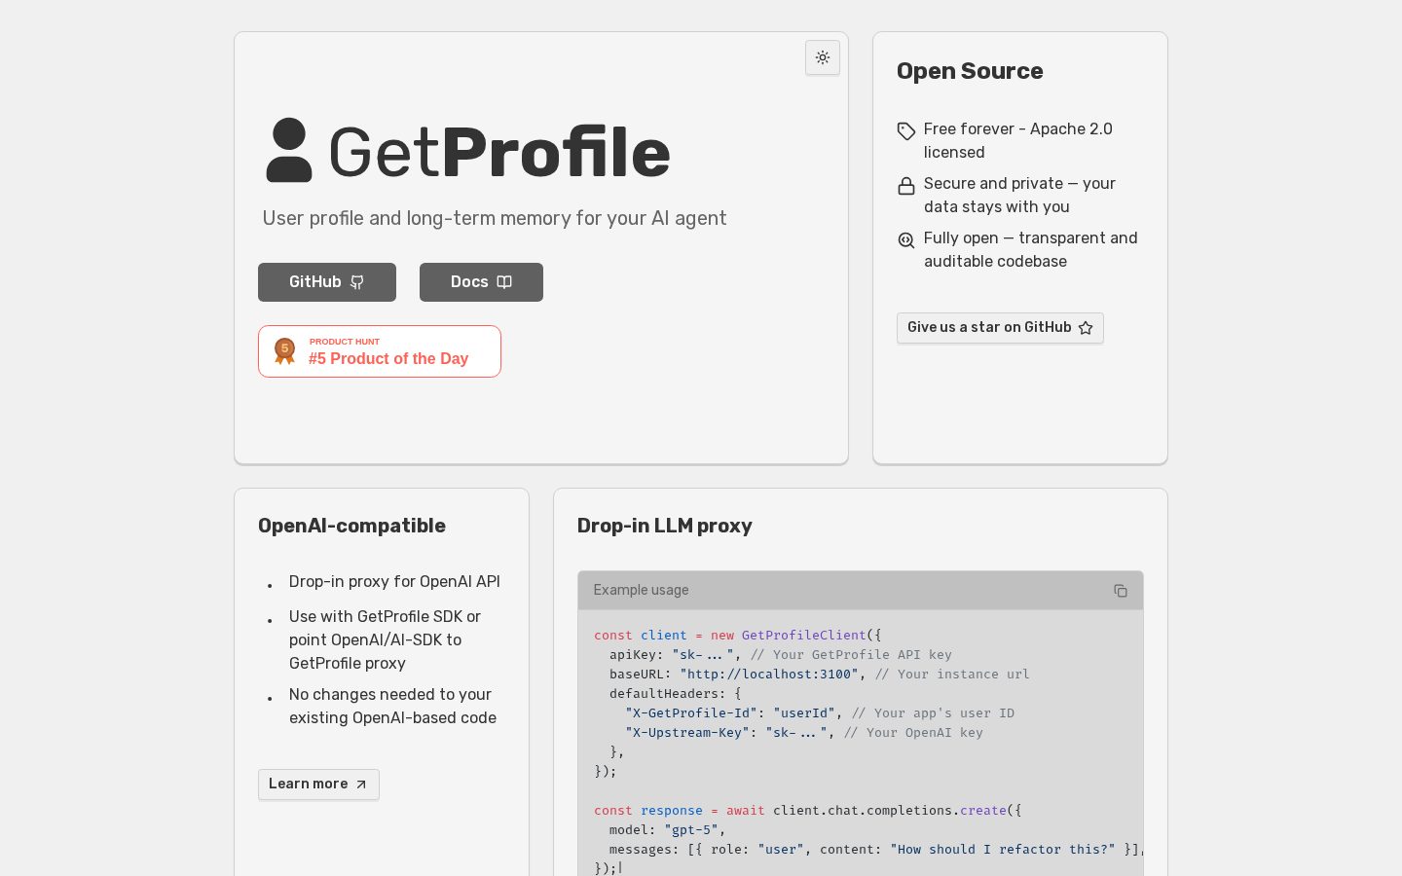Toggle the light/dark theme sun button
The width and height of the screenshot is (1402, 876).
click(x=823, y=57)
